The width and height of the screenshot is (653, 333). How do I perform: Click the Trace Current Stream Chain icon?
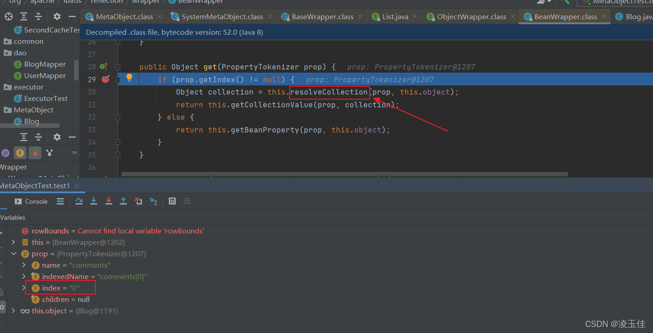(187, 201)
